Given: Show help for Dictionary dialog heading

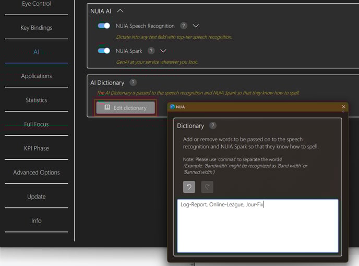Looking at the screenshot, I should pos(213,125).
